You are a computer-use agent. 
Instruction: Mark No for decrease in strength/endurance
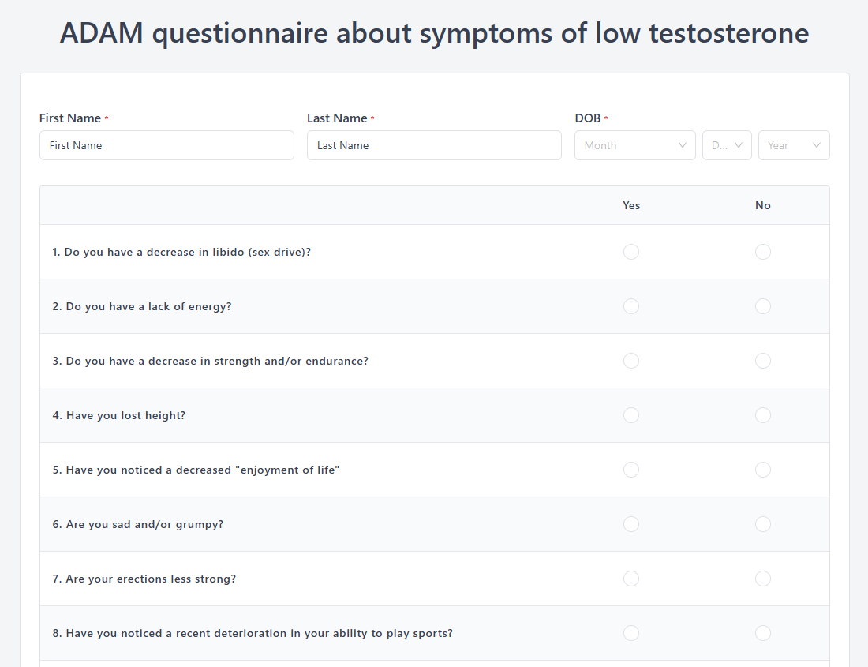tap(763, 361)
